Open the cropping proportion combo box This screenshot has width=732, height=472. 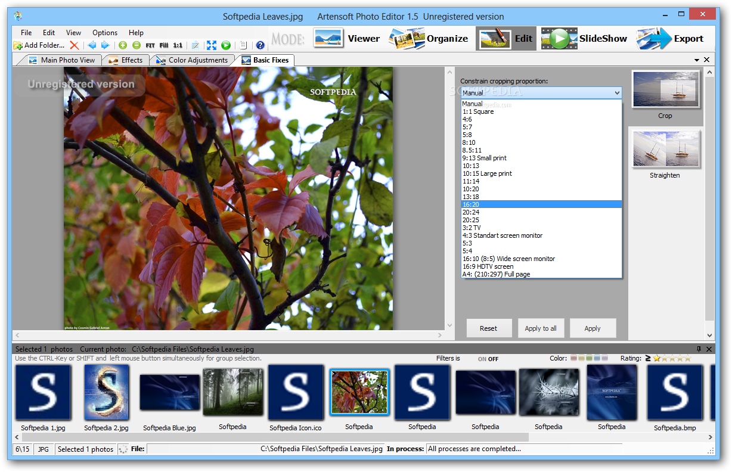click(541, 93)
